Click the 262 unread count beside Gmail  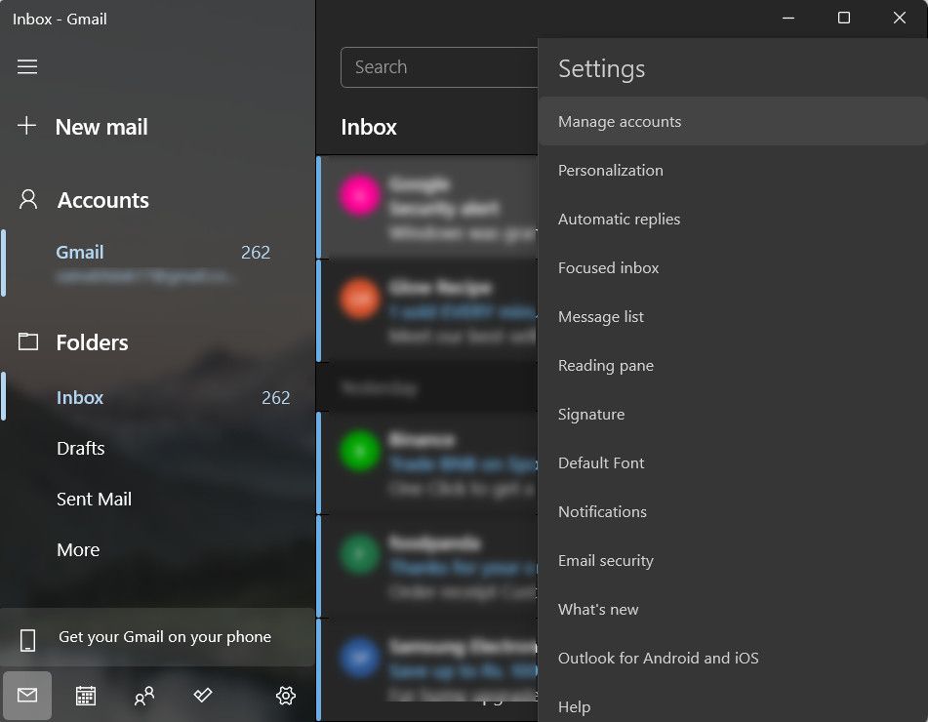click(256, 252)
